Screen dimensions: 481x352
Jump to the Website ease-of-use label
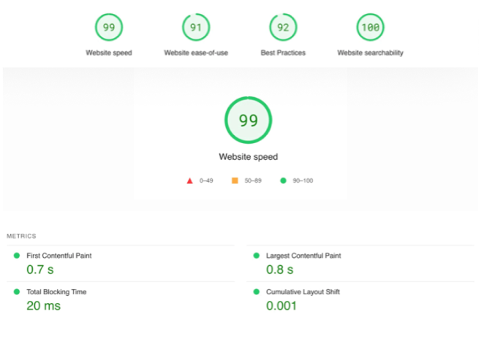tap(196, 53)
